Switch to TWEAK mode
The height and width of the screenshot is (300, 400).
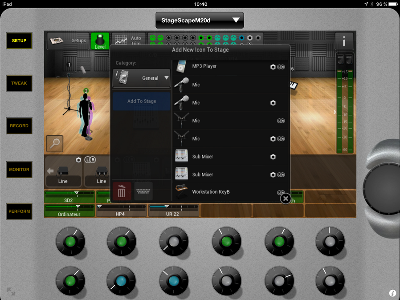[x=19, y=83]
